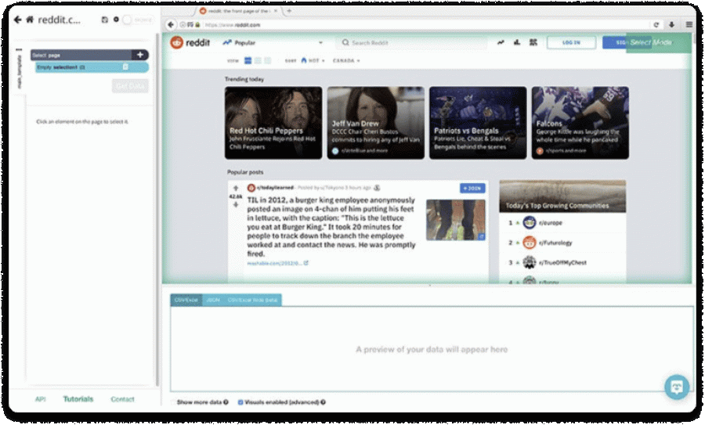Open the Tutorials link in footer
The height and width of the screenshot is (425, 705).
point(78,399)
